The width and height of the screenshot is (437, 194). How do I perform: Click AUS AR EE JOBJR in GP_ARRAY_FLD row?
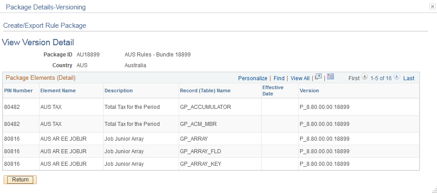(x=64, y=151)
